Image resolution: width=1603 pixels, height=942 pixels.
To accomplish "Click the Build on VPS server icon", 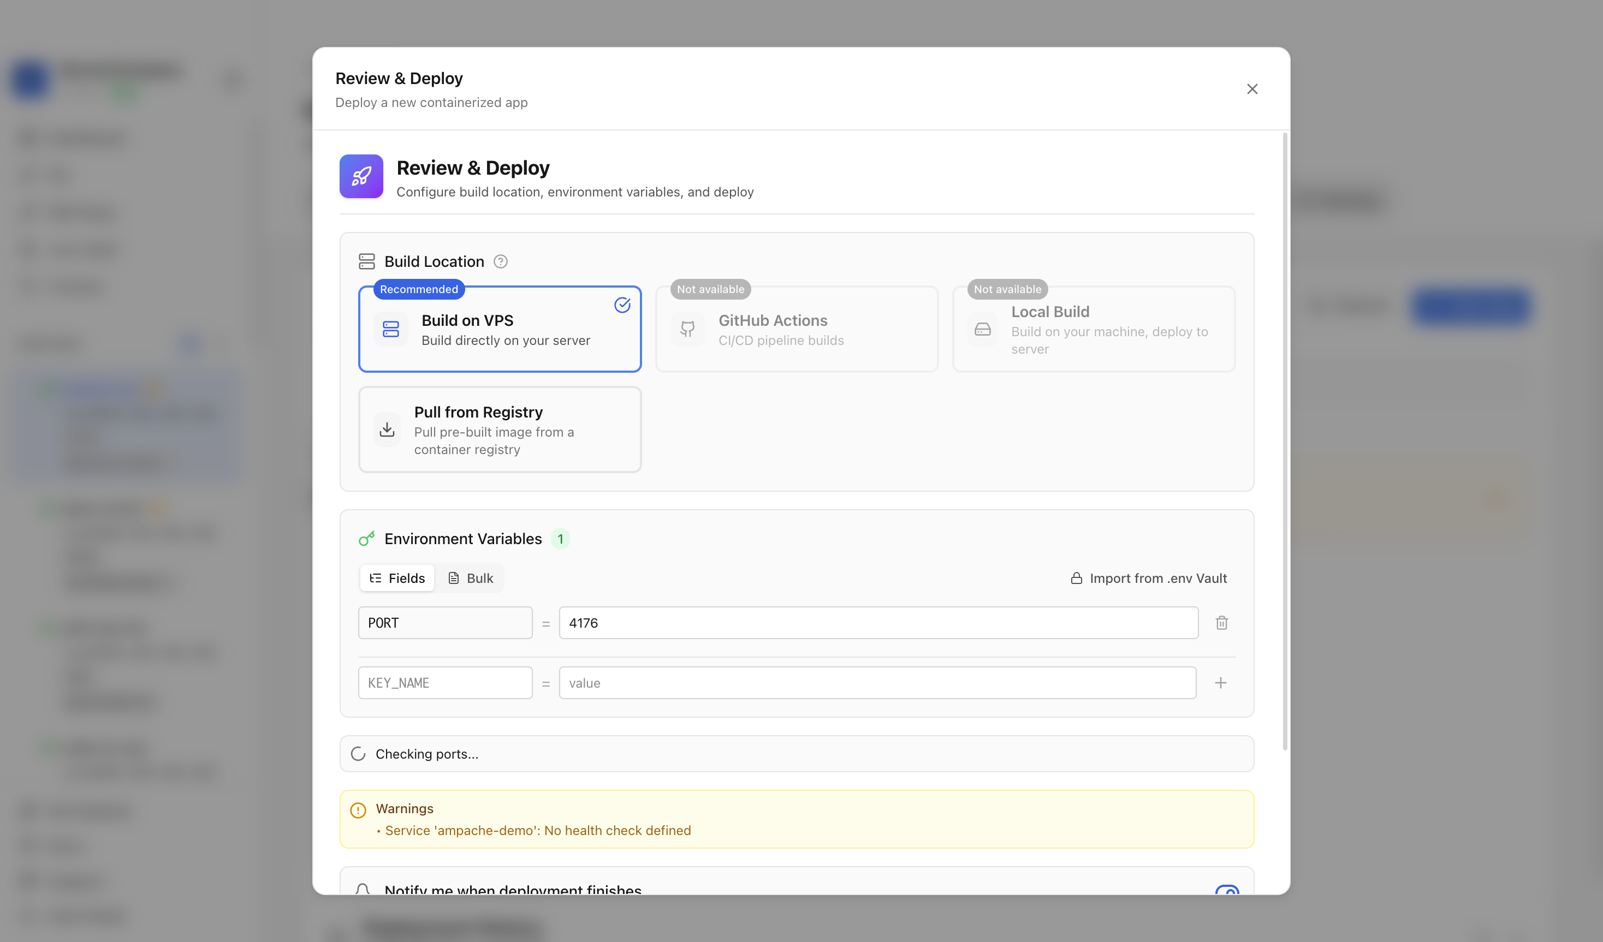I will click(390, 329).
